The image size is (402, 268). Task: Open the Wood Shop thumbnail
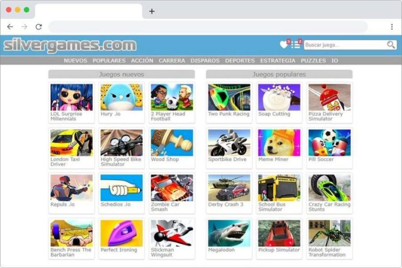point(172,142)
